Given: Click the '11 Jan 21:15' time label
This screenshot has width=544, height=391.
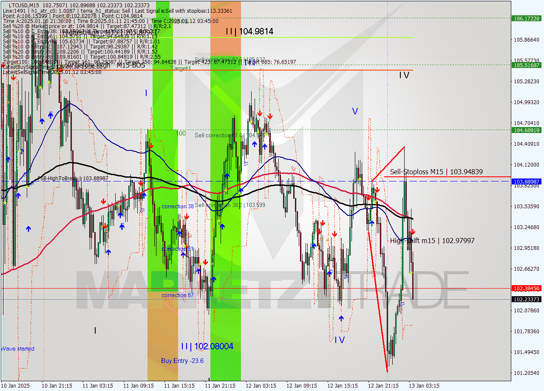Looking at the screenshot, I should tap(220, 386).
